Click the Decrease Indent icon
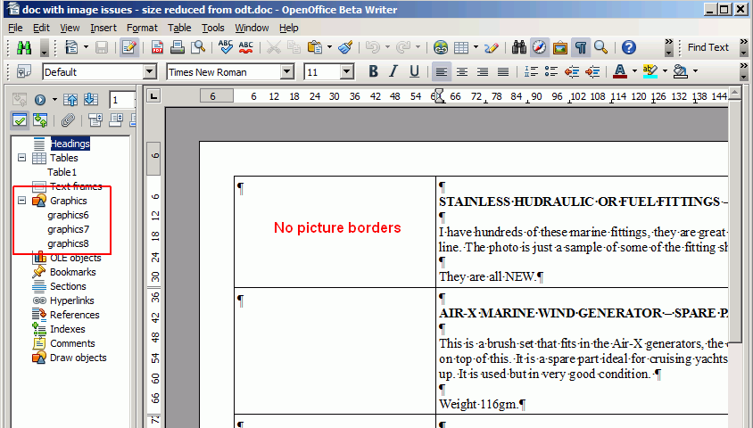This screenshot has width=753, height=428. [572, 72]
